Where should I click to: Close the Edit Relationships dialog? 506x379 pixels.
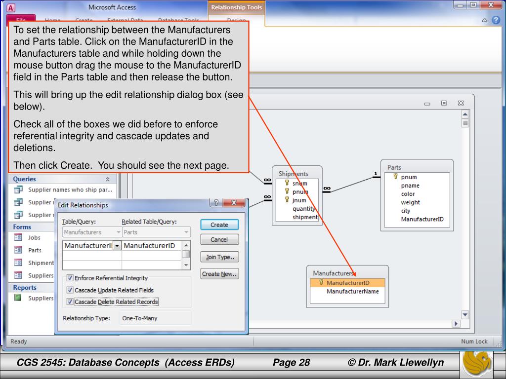234,202
